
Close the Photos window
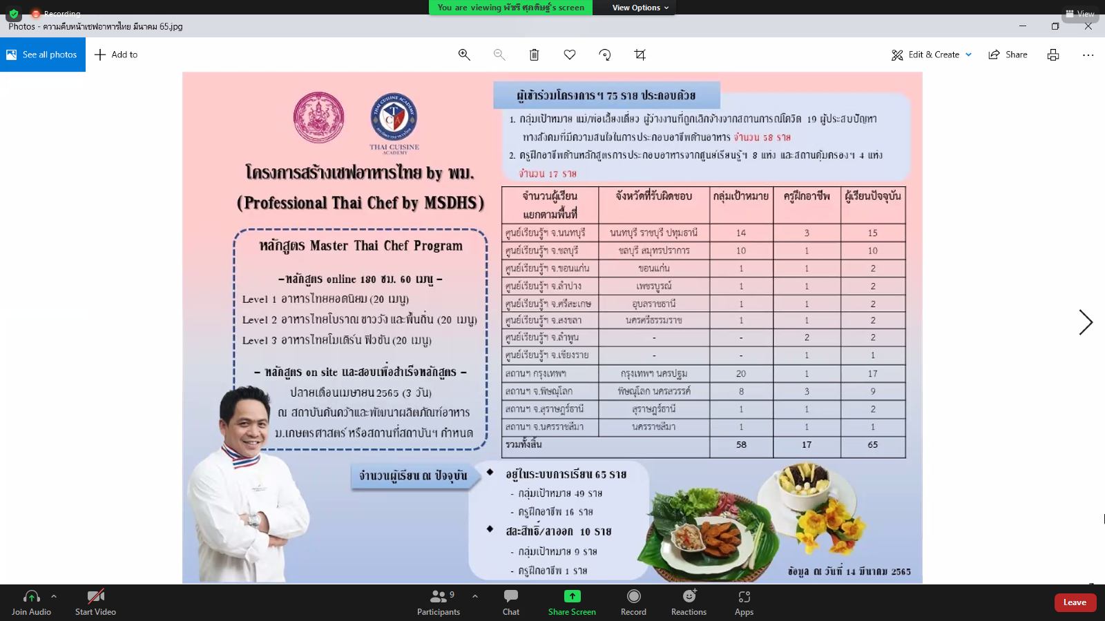click(1088, 26)
